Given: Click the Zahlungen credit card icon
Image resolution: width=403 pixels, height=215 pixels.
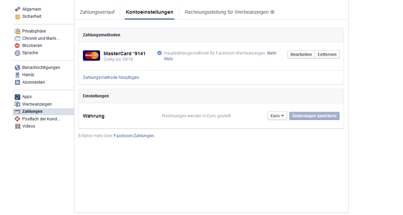Looking at the screenshot, I should point(17,112).
